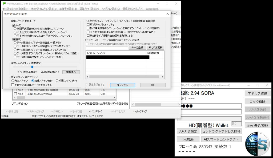Reset speed with 標準値へ button
The height and width of the screenshot is (158, 273).
(x=71, y=72)
